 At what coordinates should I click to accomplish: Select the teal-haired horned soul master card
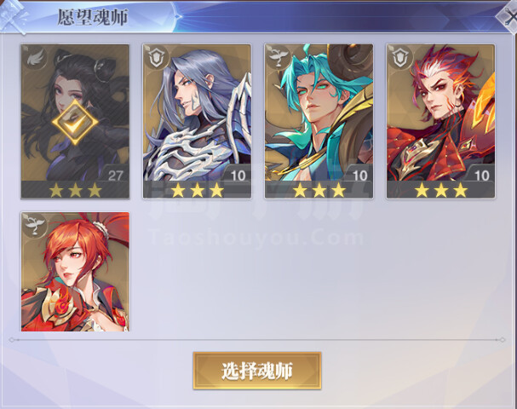tap(319, 121)
